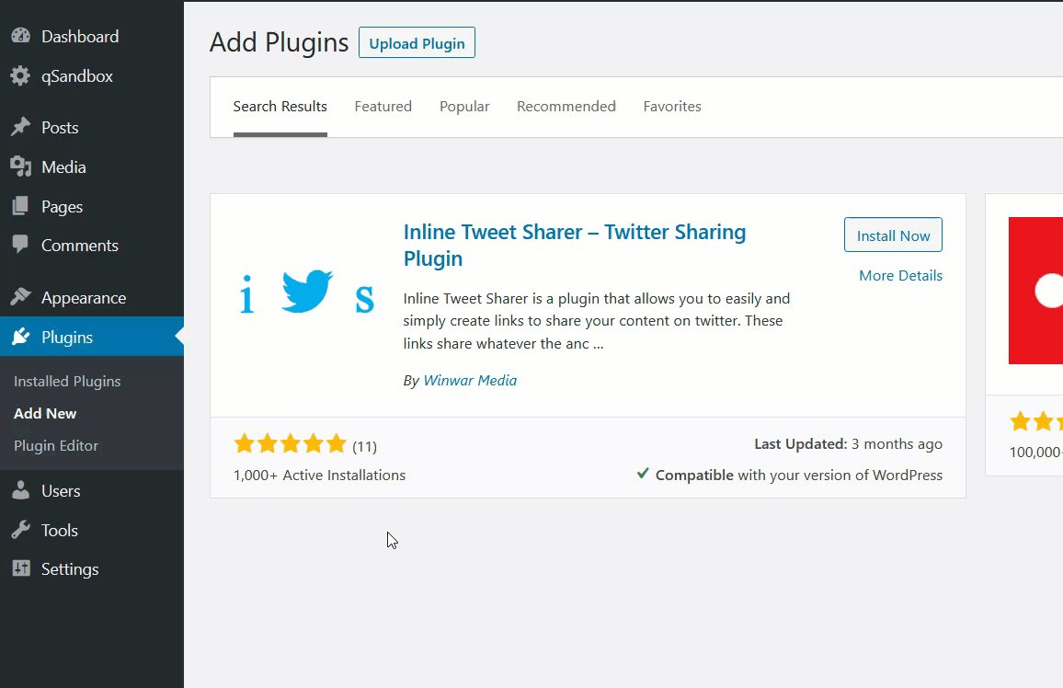
Task: Click the Pages icon in sidebar
Action: pos(21,206)
